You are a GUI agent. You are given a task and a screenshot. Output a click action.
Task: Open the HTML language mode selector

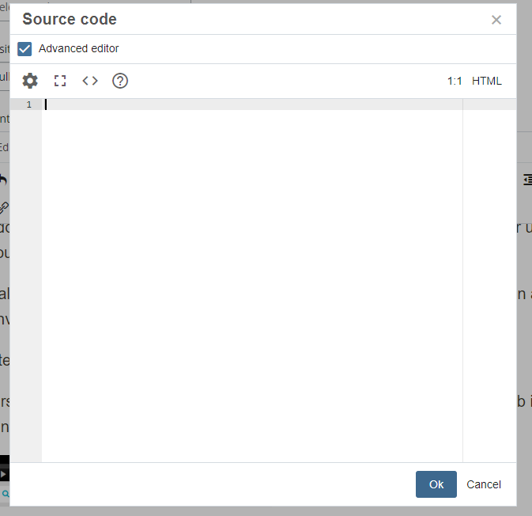tap(486, 81)
